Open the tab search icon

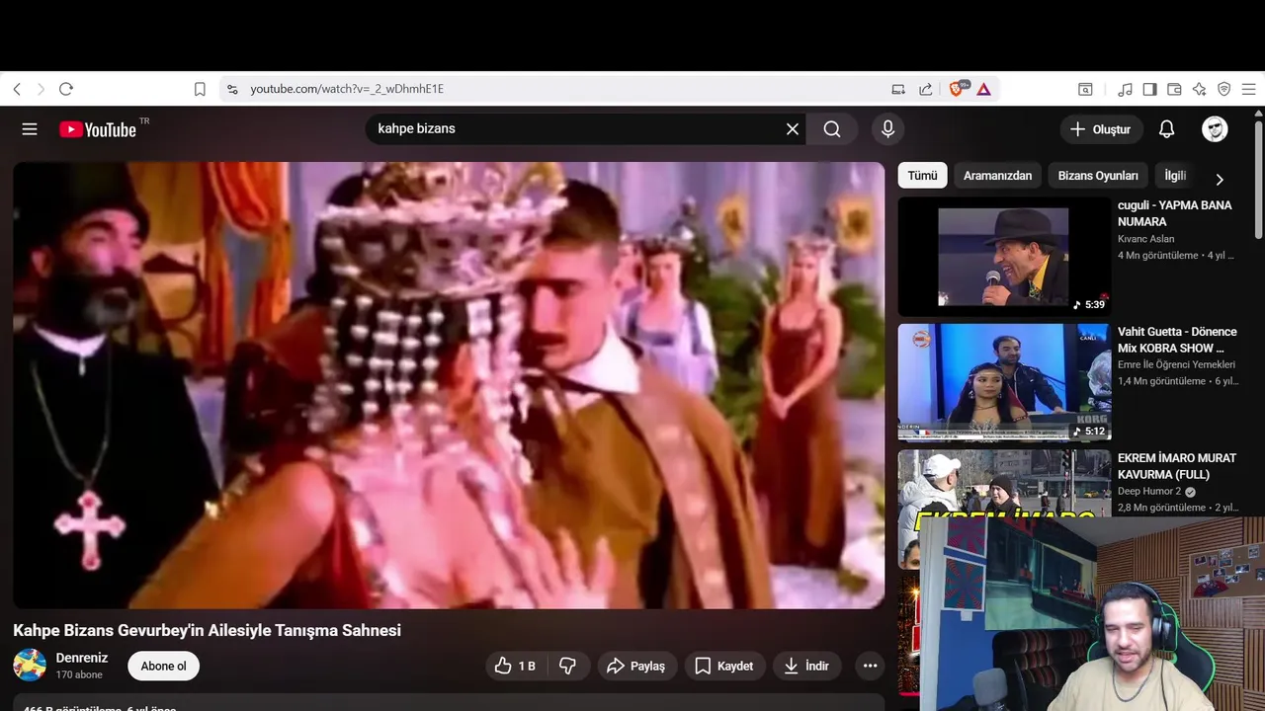point(1085,89)
